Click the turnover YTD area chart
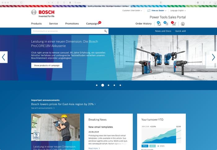This screenshot has height=150, width=217. (x=162, y=136)
